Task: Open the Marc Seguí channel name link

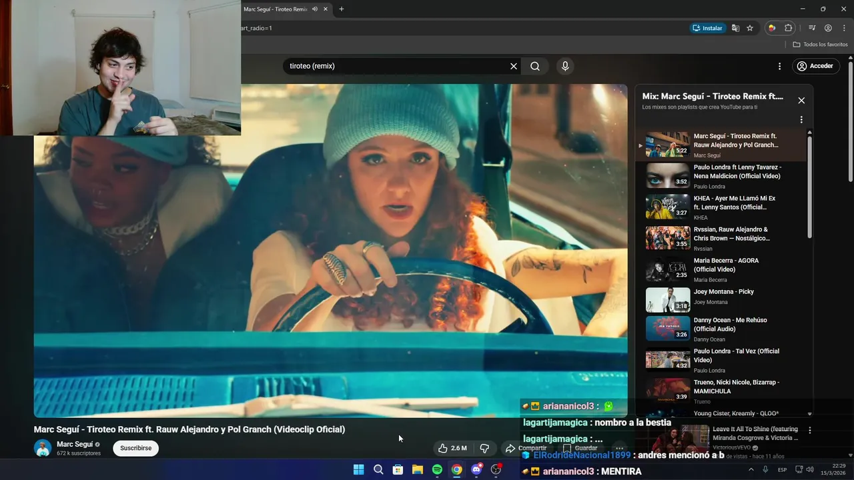Action: click(x=74, y=444)
